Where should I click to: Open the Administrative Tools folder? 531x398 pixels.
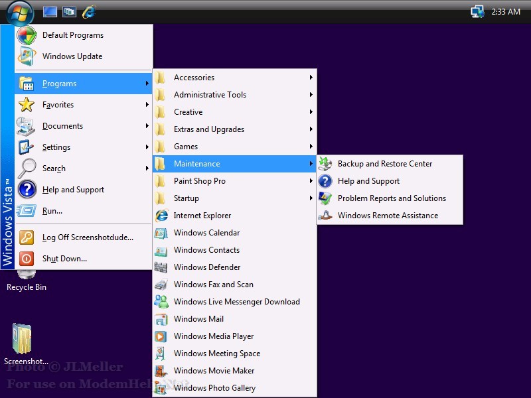pyautogui.click(x=210, y=95)
